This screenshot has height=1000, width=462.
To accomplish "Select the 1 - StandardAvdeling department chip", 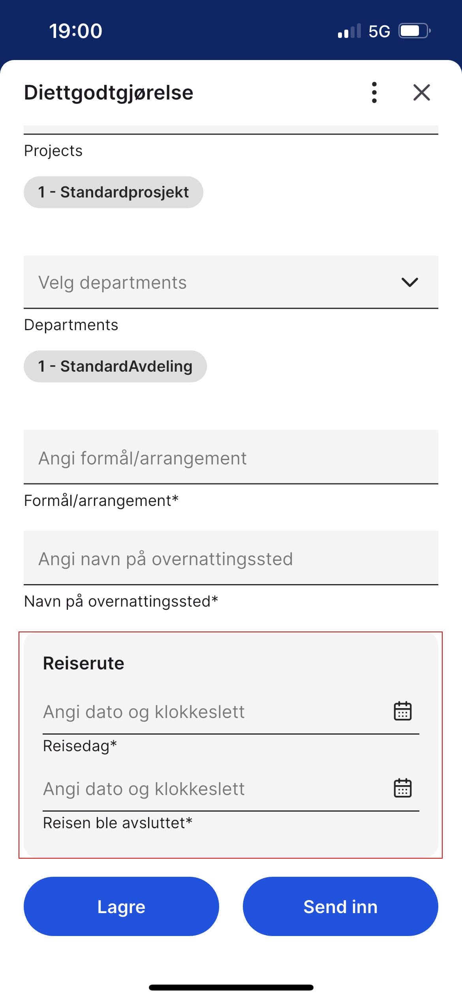I will [115, 366].
